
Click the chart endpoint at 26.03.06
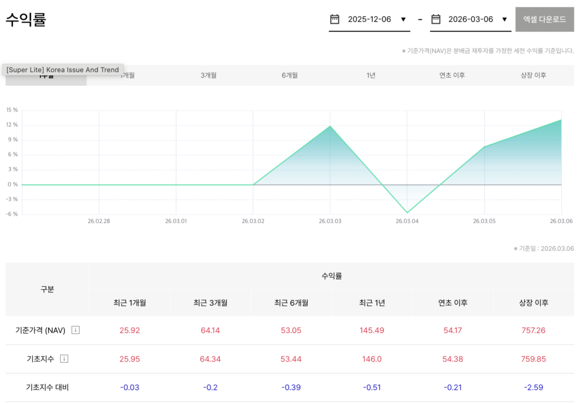pos(561,120)
